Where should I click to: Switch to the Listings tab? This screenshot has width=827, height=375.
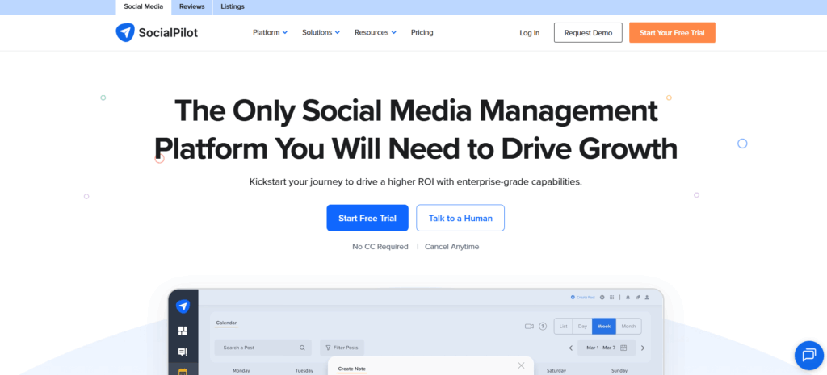click(x=233, y=6)
